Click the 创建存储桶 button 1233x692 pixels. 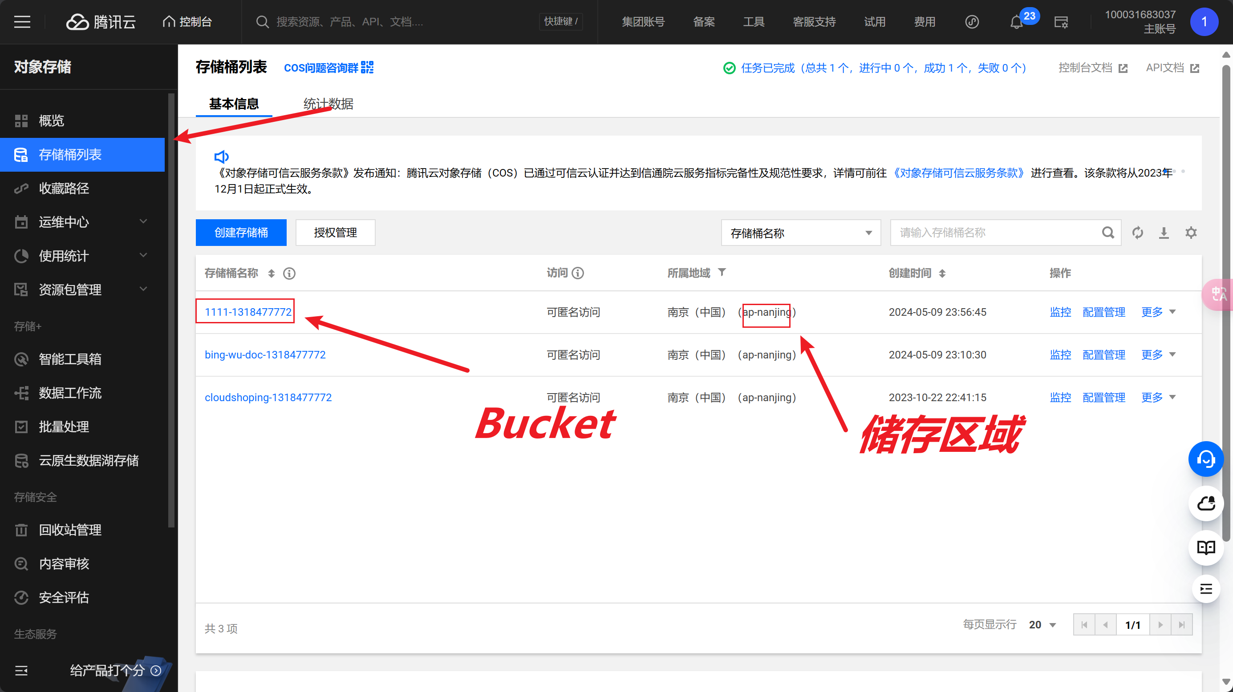point(241,233)
